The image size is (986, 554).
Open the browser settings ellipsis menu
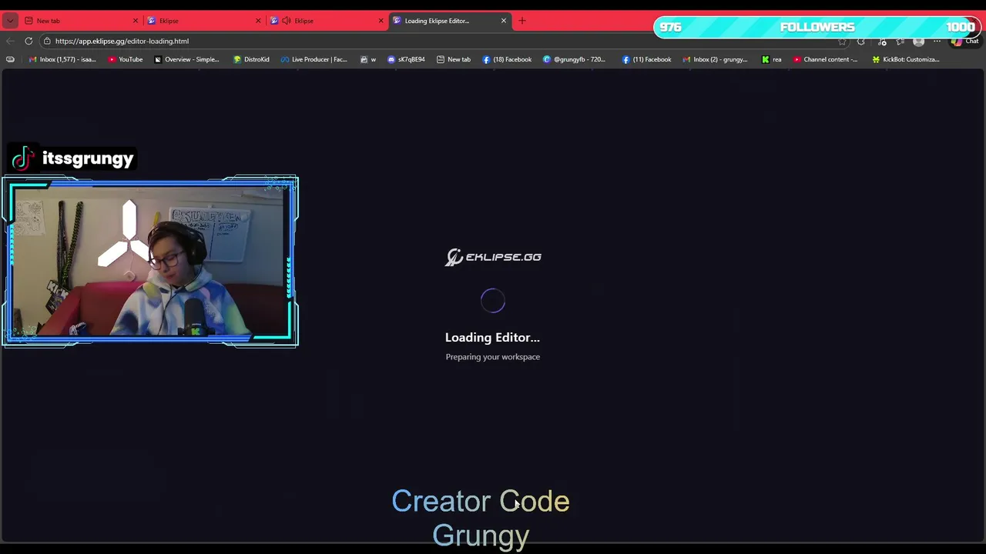point(937,42)
